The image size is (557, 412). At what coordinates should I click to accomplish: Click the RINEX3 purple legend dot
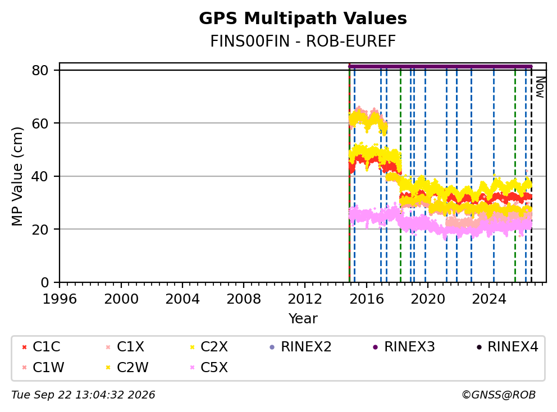point(376,347)
